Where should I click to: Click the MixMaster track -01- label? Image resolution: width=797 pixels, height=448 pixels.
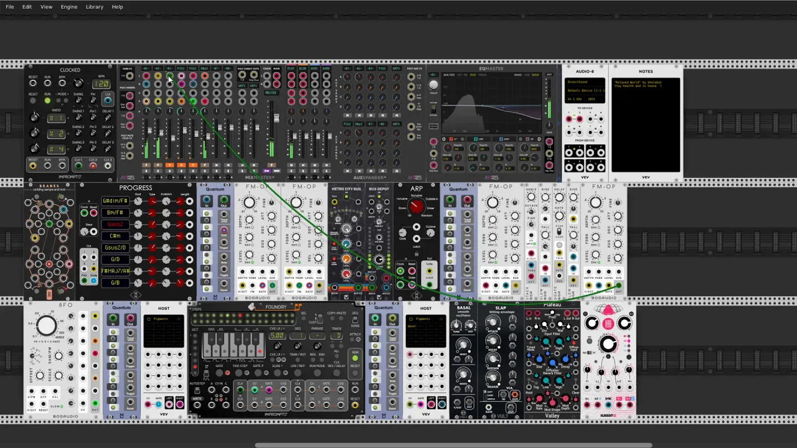pyautogui.click(x=146, y=68)
